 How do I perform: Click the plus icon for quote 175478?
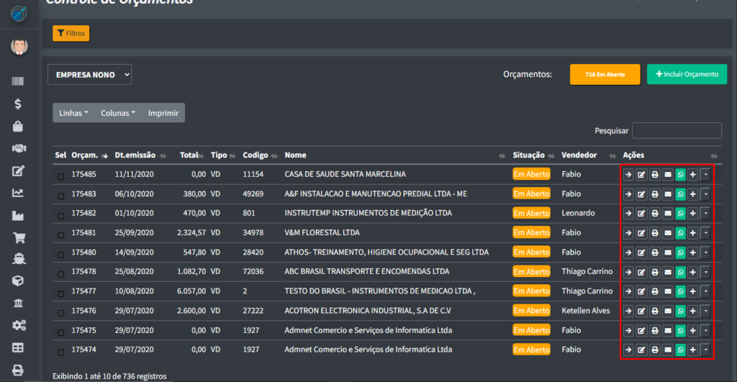[692, 271]
